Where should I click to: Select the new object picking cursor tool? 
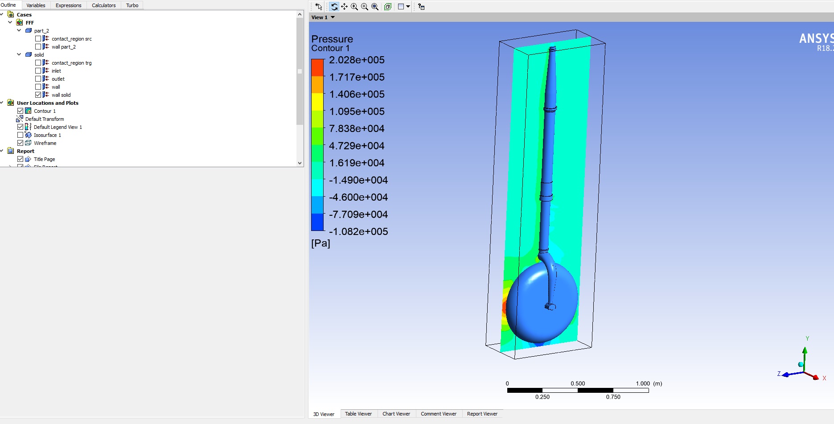(318, 7)
